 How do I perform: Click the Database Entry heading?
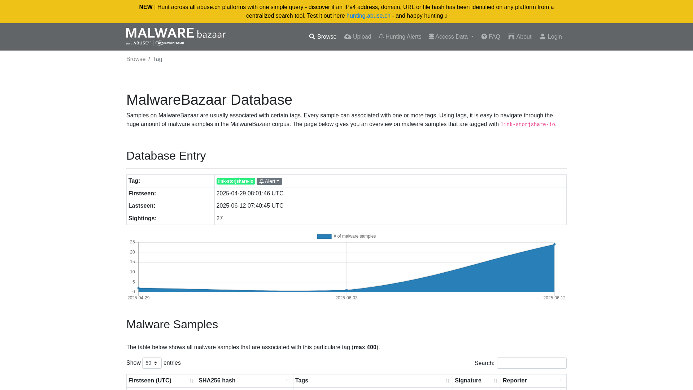(x=166, y=156)
